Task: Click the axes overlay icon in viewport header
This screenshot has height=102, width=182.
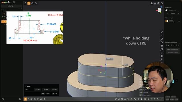Action: 155,3
